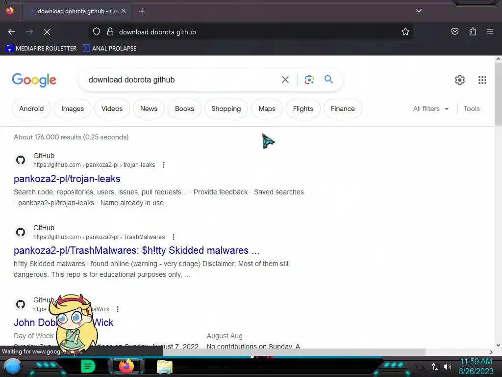Open the pankoza2-pl/TrashMalwares result
This screenshot has width=502, height=377.
136,250
